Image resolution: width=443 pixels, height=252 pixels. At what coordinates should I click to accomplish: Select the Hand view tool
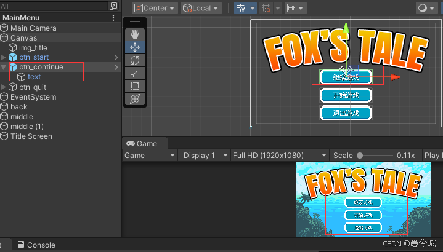pos(135,34)
